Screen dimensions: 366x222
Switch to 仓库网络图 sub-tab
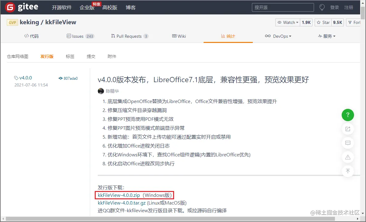pos(18,56)
